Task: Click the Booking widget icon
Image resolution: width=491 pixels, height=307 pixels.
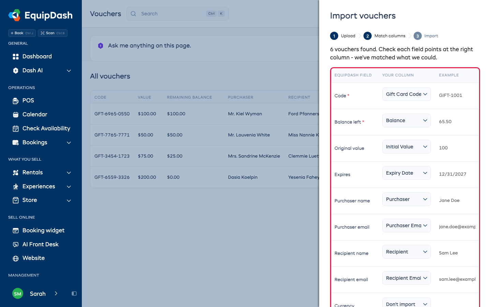Action: 16,231
